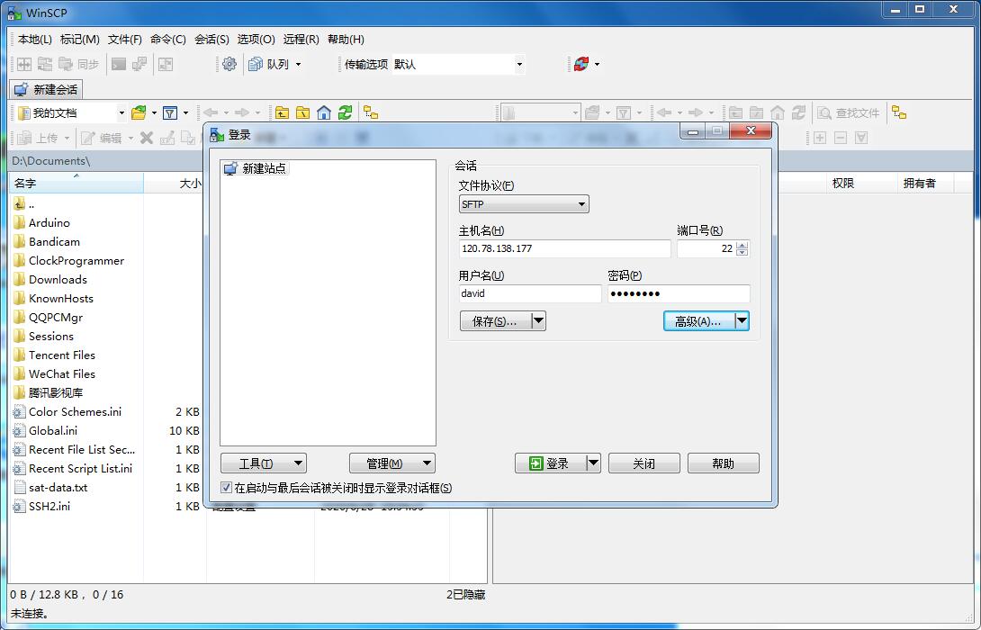Click the 主机名 host name field
The width and height of the screenshot is (981, 630).
(x=564, y=248)
